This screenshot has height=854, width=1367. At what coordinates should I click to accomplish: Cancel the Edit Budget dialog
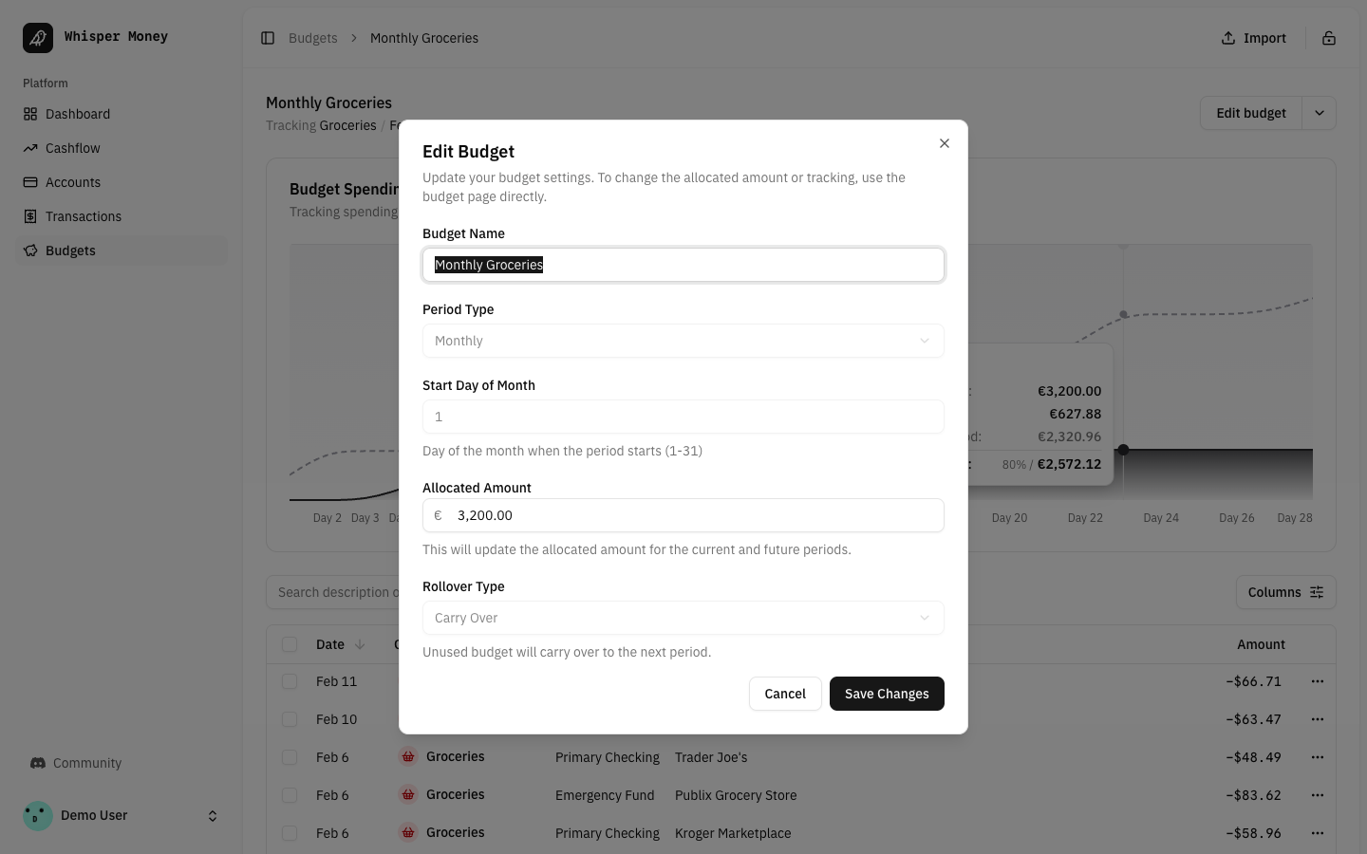(785, 694)
